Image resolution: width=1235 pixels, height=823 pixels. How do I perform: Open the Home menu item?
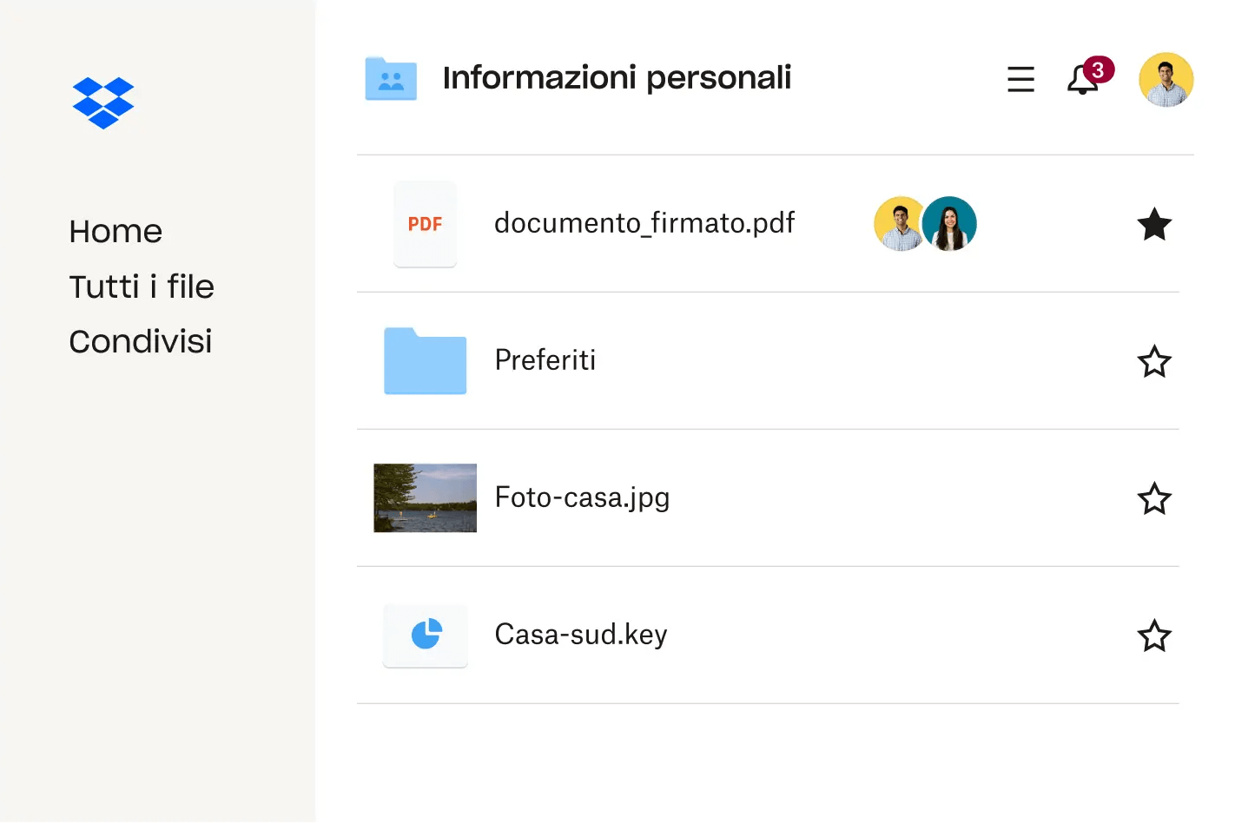tap(116, 231)
